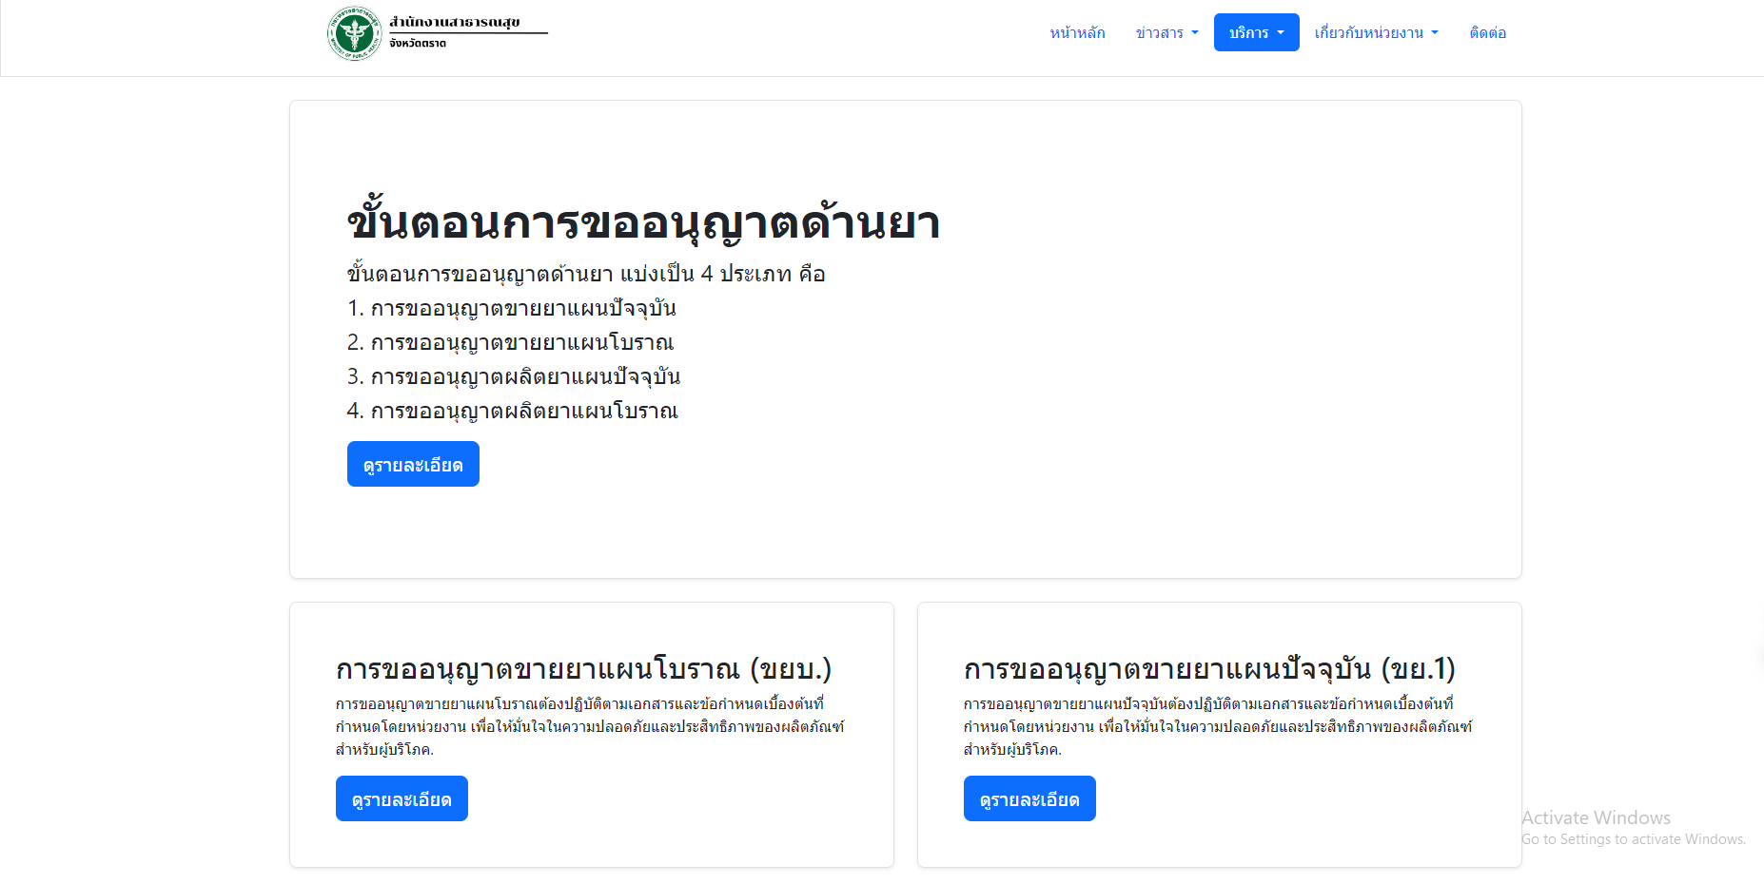Image resolution: width=1764 pixels, height=884 pixels.
Task: Click the card title การขออนุญาตขายยาแผนโบราณ (ขยบ.)
Action: [583, 669]
